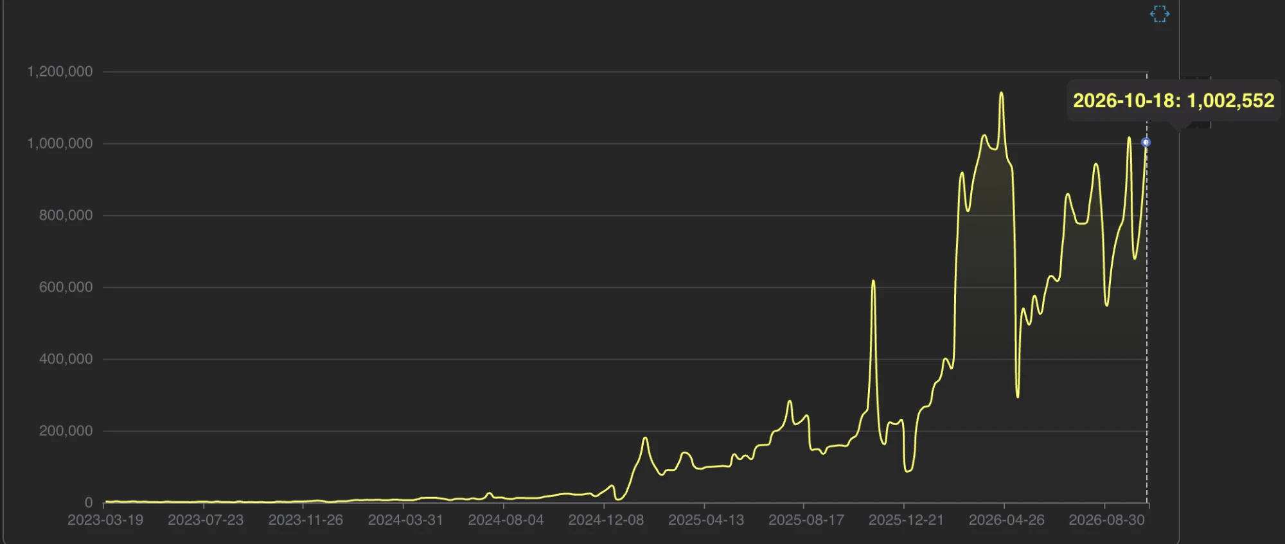Click the 2023-03-19 x-axis date

(x=105, y=520)
